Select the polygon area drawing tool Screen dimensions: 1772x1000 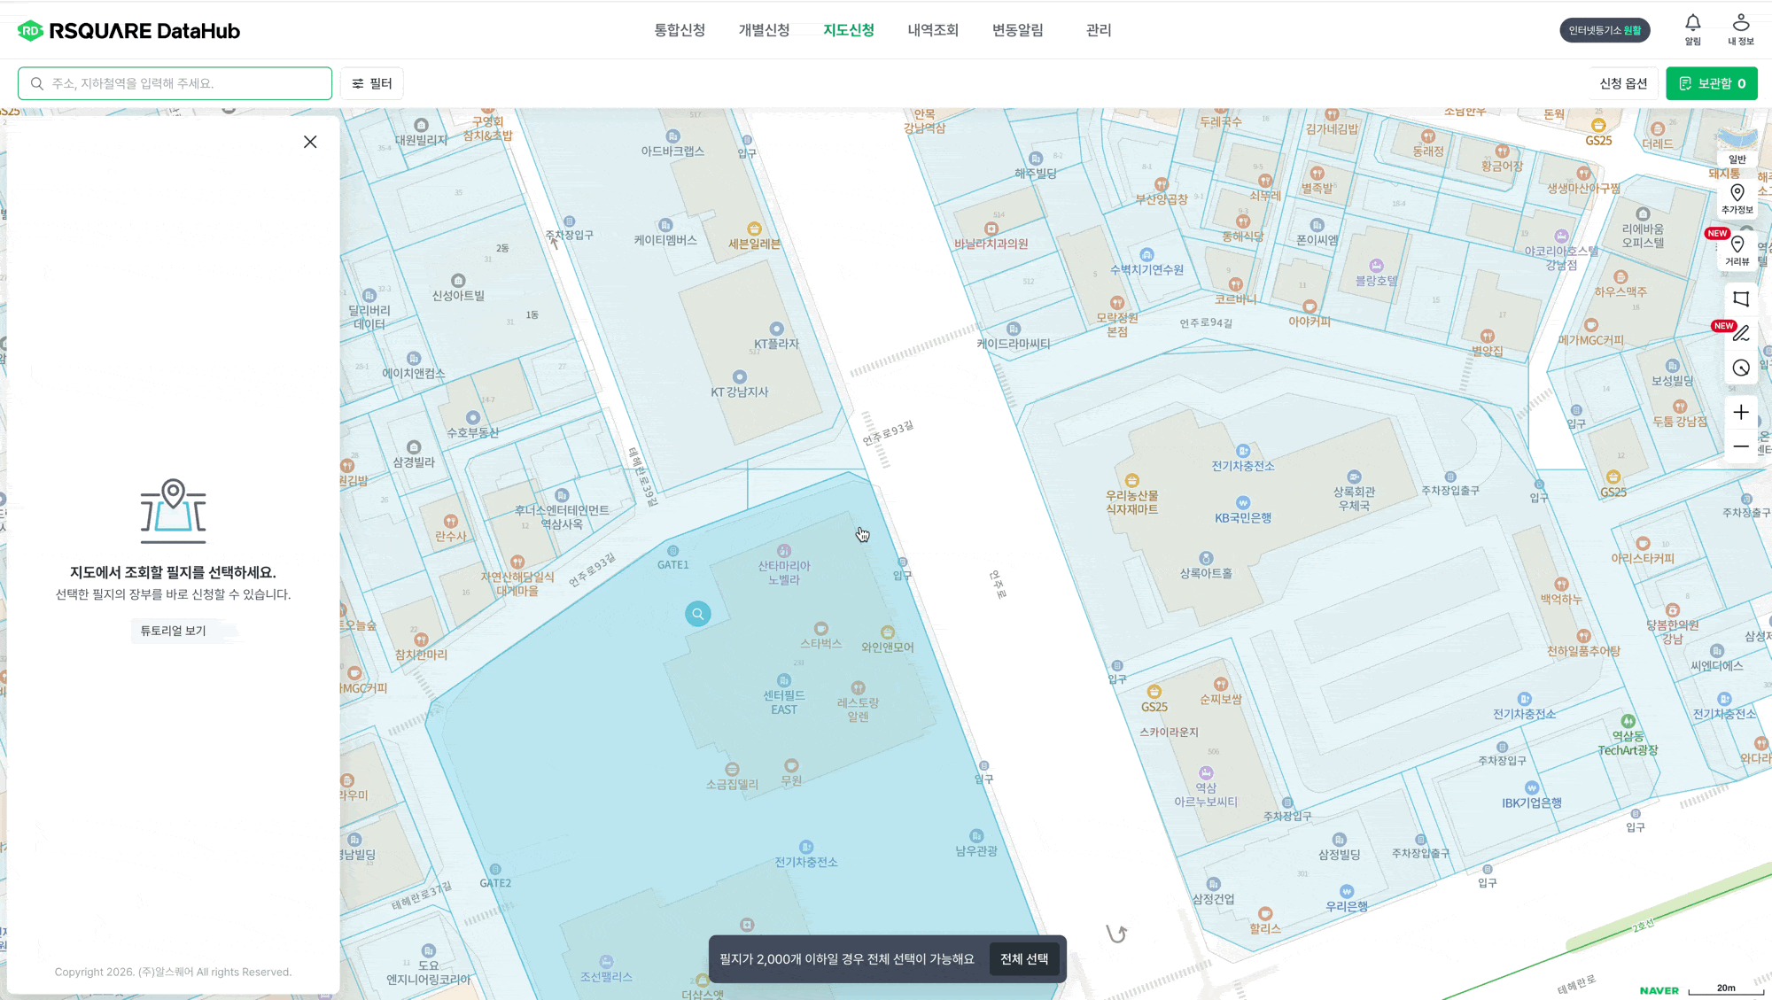[x=1741, y=298]
